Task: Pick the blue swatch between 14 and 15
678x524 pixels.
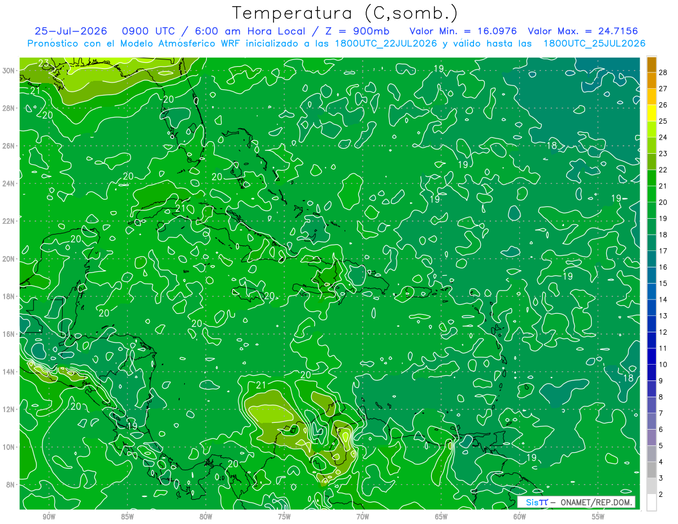Action: [x=651, y=291]
